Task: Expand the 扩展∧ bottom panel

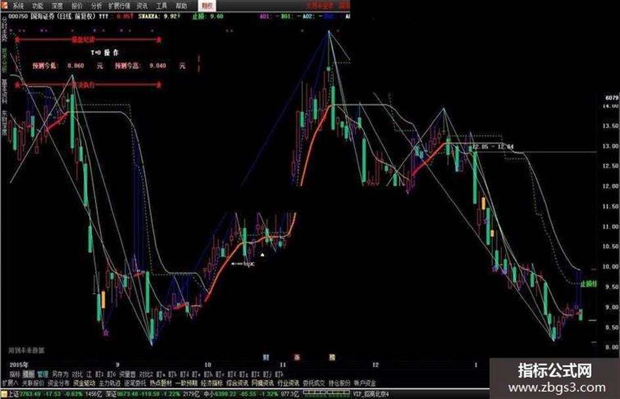Action: click(x=10, y=383)
